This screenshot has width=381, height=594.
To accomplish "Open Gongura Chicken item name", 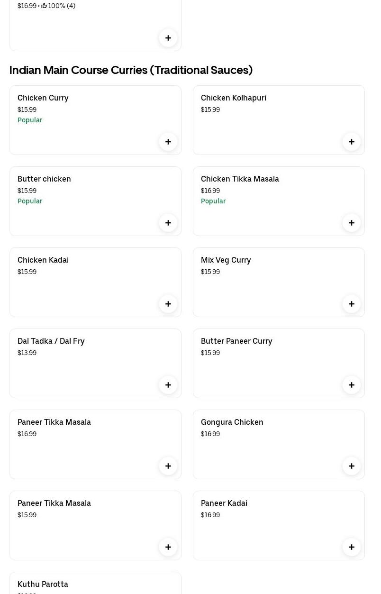I will [x=232, y=422].
